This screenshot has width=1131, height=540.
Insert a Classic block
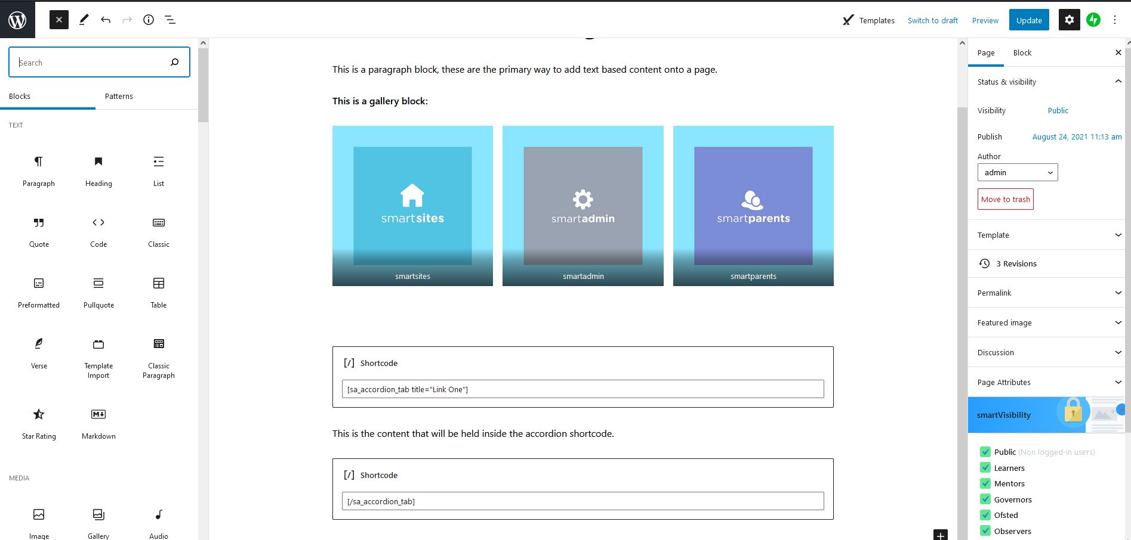pyautogui.click(x=159, y=231)
